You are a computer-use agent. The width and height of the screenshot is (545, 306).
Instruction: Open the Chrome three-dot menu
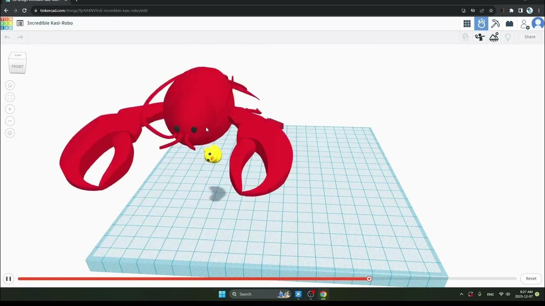point(539,11)
